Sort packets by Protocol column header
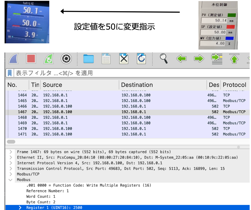The image size is (251, 210). pos(234,85)
